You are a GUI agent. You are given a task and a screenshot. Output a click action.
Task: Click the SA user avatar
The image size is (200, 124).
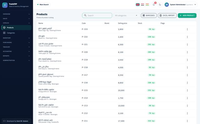(x=167, y=5)
